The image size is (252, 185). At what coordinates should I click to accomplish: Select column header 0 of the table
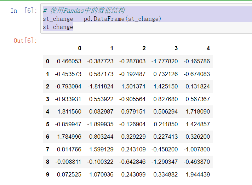(80, 48)
